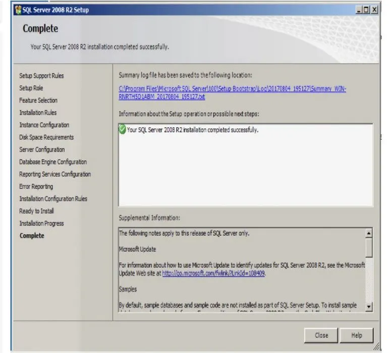The image size is (389, 353).
Task: Minimize the SQL Server Setup window
Action: tap(359, 10)
